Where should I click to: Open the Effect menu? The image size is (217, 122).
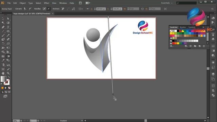(47, 3)
